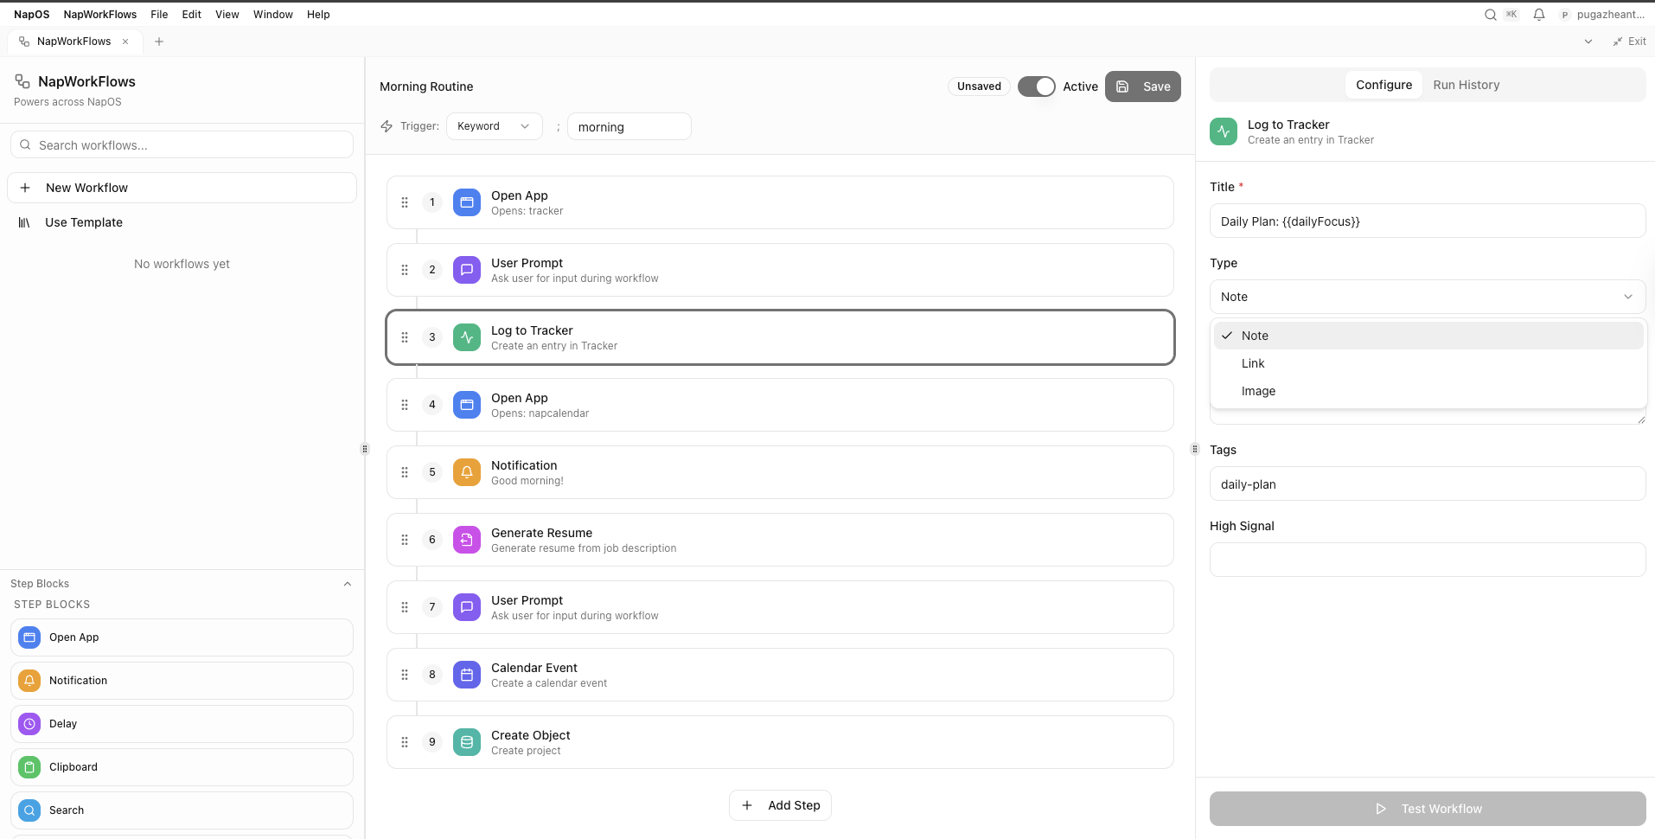Viewport: 1655px width, 839px height.
Task: Click the Search workflows input field
Action: pos(182,145)
